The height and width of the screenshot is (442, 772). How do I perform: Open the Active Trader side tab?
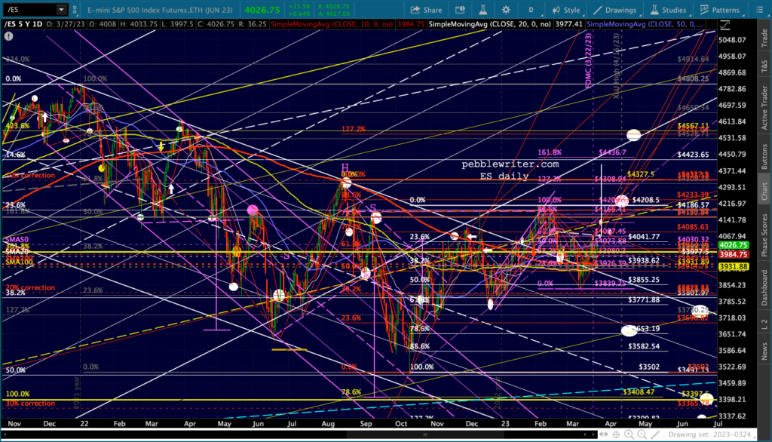[764, 107]
